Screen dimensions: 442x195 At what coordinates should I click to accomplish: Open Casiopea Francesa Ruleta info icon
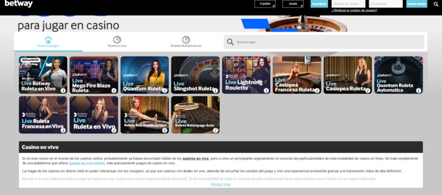pyautogui.click(x=317, y=90)
